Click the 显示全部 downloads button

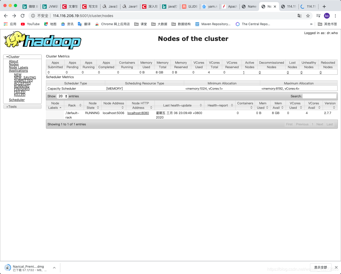[x=321, y=267]
